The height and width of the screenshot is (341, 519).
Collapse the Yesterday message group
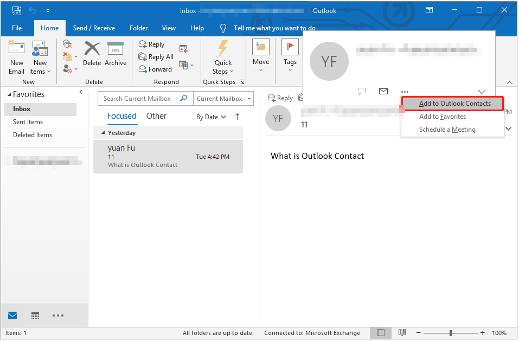(x=104, y=132)
